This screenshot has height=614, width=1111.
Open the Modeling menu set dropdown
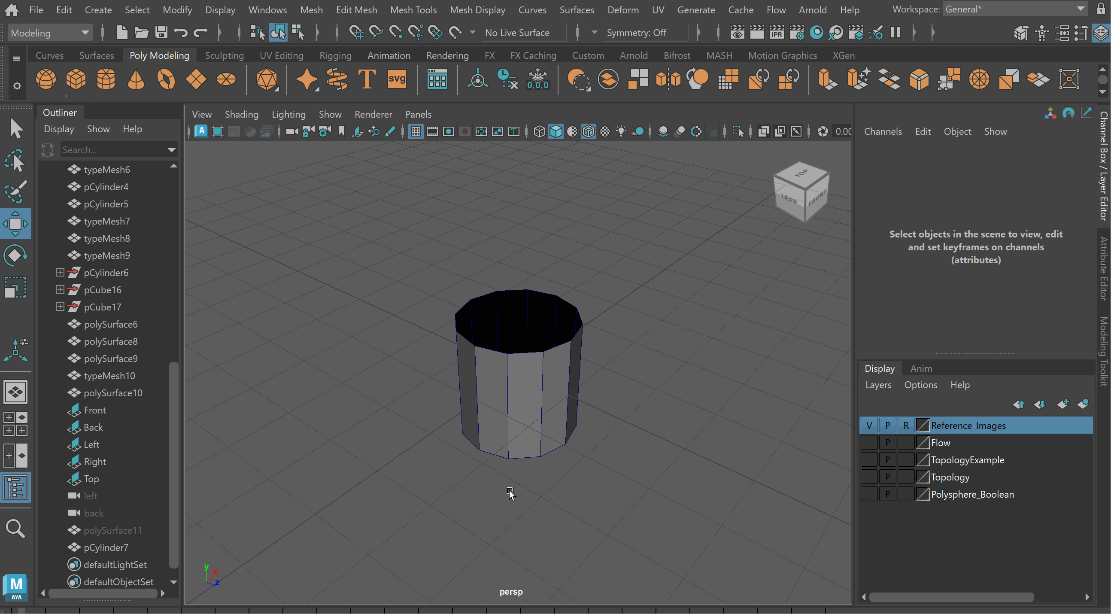click(50, 33)
